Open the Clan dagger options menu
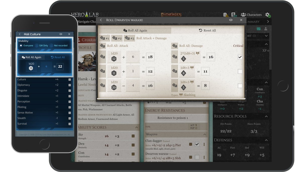 tap(204, 144)
